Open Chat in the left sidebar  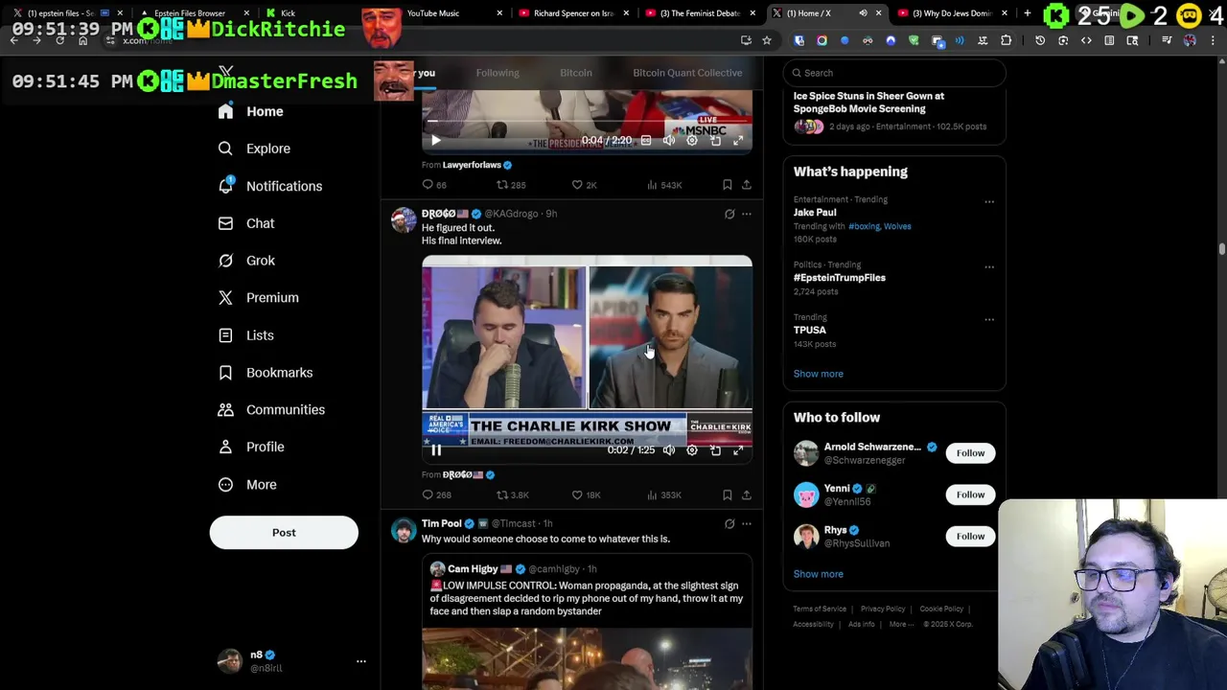pyautogui.click(x=246, y=223)
